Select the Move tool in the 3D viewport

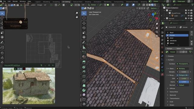[x=84, y=23]
